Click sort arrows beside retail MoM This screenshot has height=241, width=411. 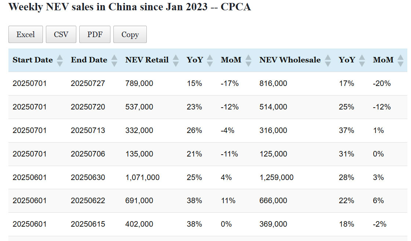248,60
